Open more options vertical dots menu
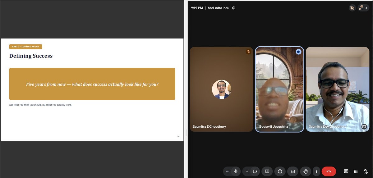The image size is (373, 178). (x=316, y=171)
